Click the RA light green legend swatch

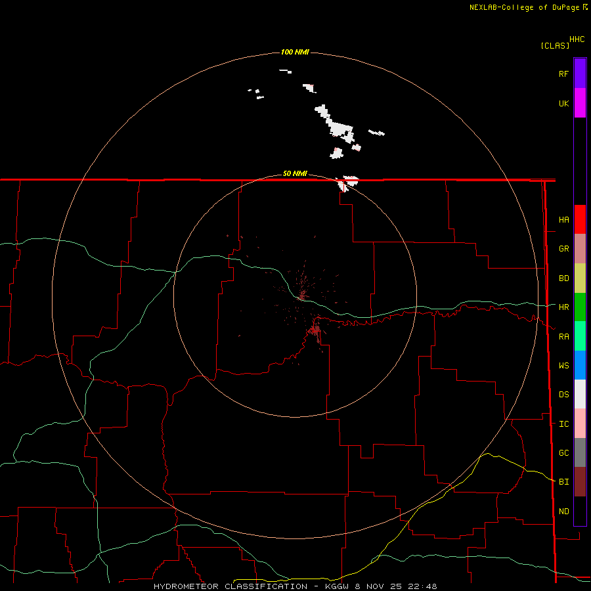[x=580, y=336]
